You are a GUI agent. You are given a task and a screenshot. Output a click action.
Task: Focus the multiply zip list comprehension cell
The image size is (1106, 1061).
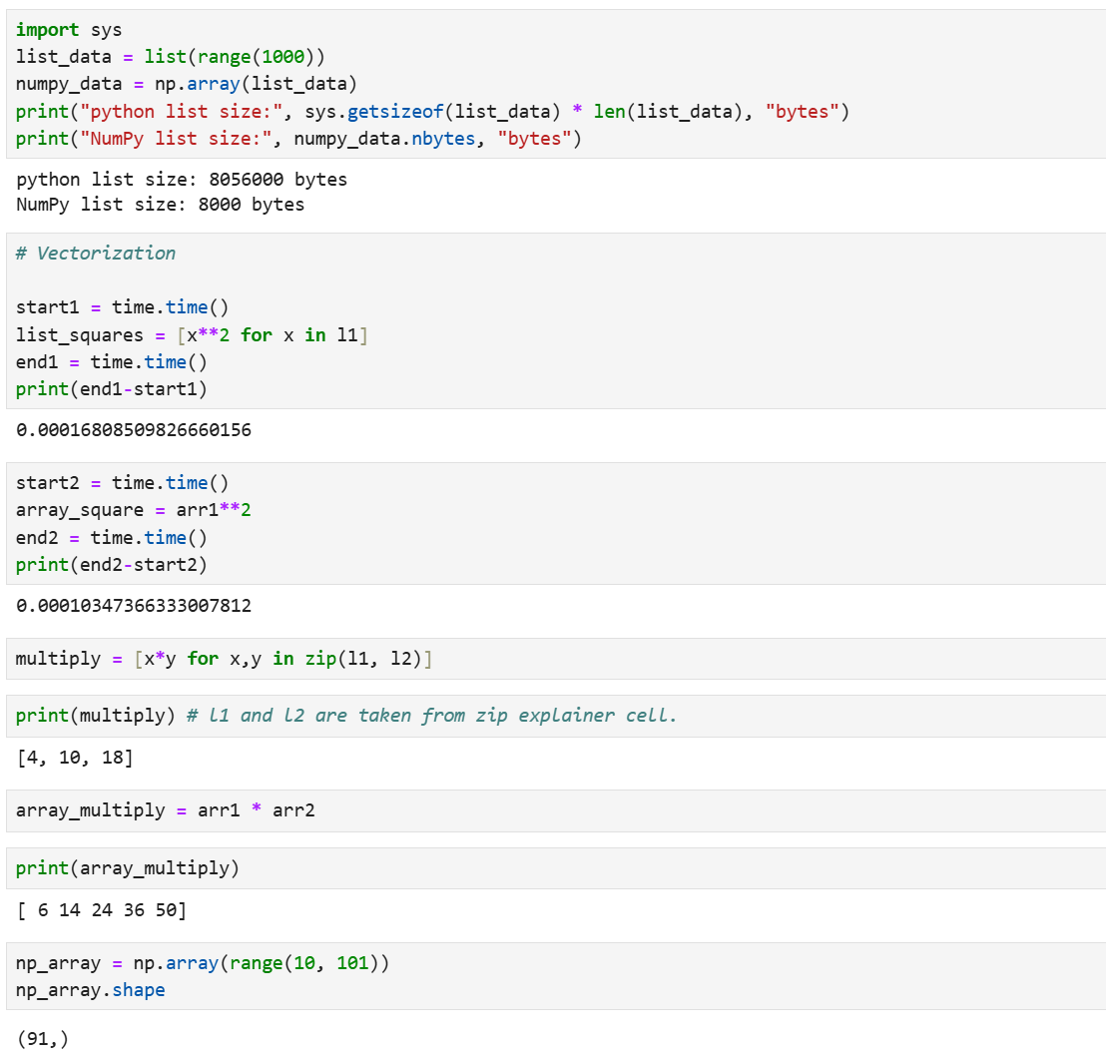coord(224,659)
